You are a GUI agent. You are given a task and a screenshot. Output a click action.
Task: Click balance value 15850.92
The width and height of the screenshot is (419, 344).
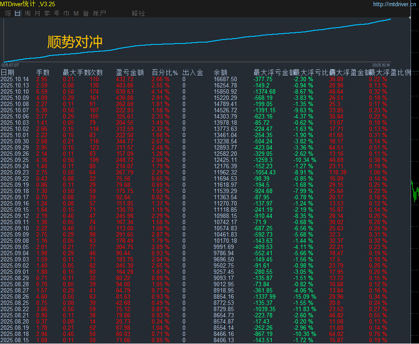[225, 92]
